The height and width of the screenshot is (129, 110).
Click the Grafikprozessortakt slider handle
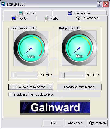tap(15, 75)
